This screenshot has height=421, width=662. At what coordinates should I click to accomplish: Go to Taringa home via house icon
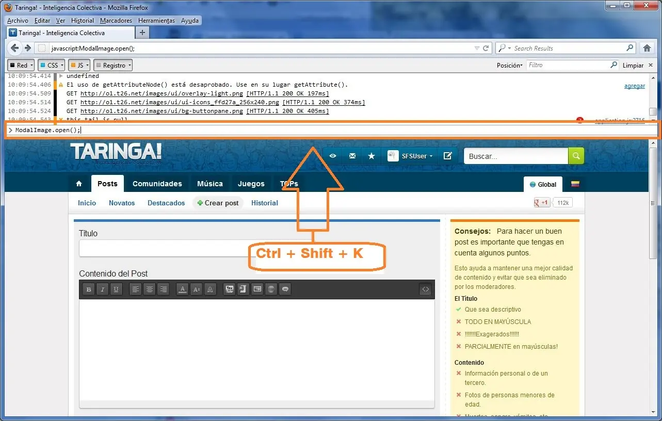(79, 184)
